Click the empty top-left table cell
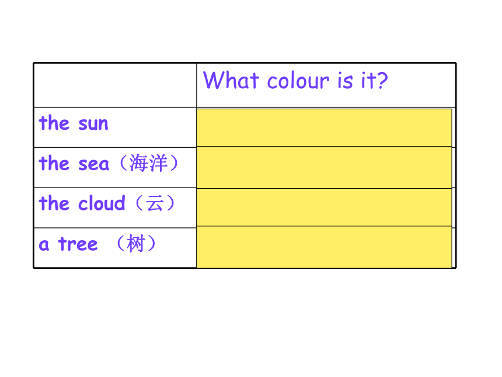 [115, 85]
